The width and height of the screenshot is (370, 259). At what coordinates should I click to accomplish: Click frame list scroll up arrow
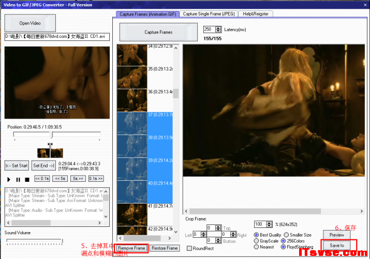tap(176, 48)
